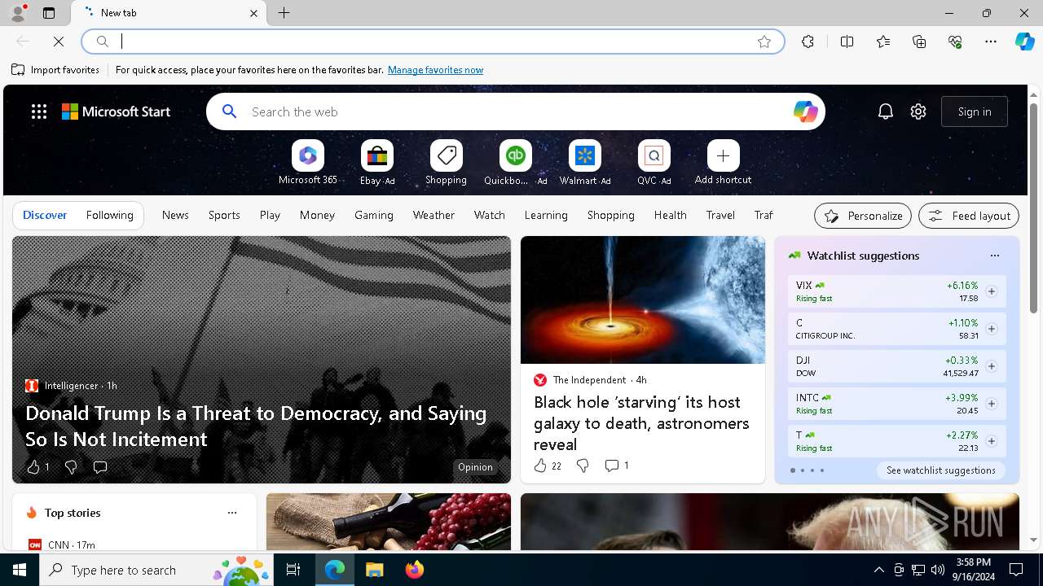Like the Black hole article
The width and height of the screenshot is (1043, 586).
[540, 466]
